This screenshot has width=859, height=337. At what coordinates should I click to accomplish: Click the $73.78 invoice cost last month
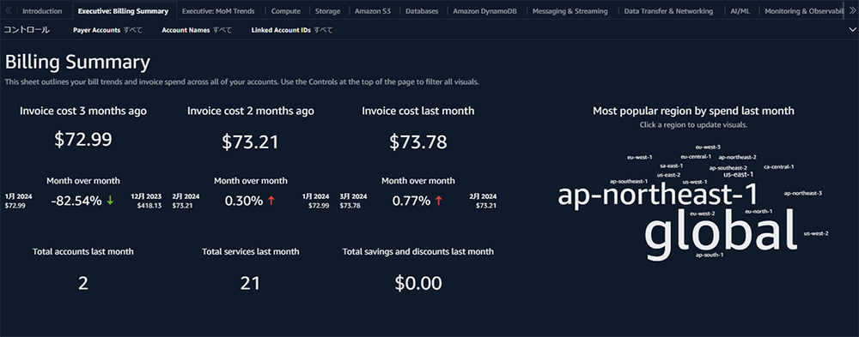tap(418, 141)
